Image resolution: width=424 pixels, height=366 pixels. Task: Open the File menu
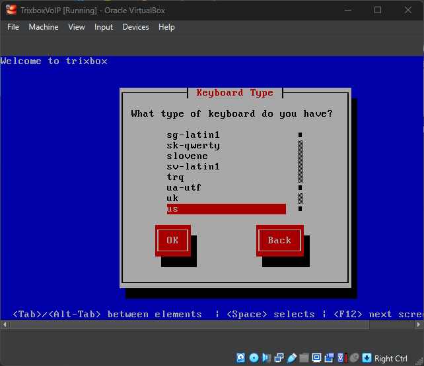tap(13, 27)
